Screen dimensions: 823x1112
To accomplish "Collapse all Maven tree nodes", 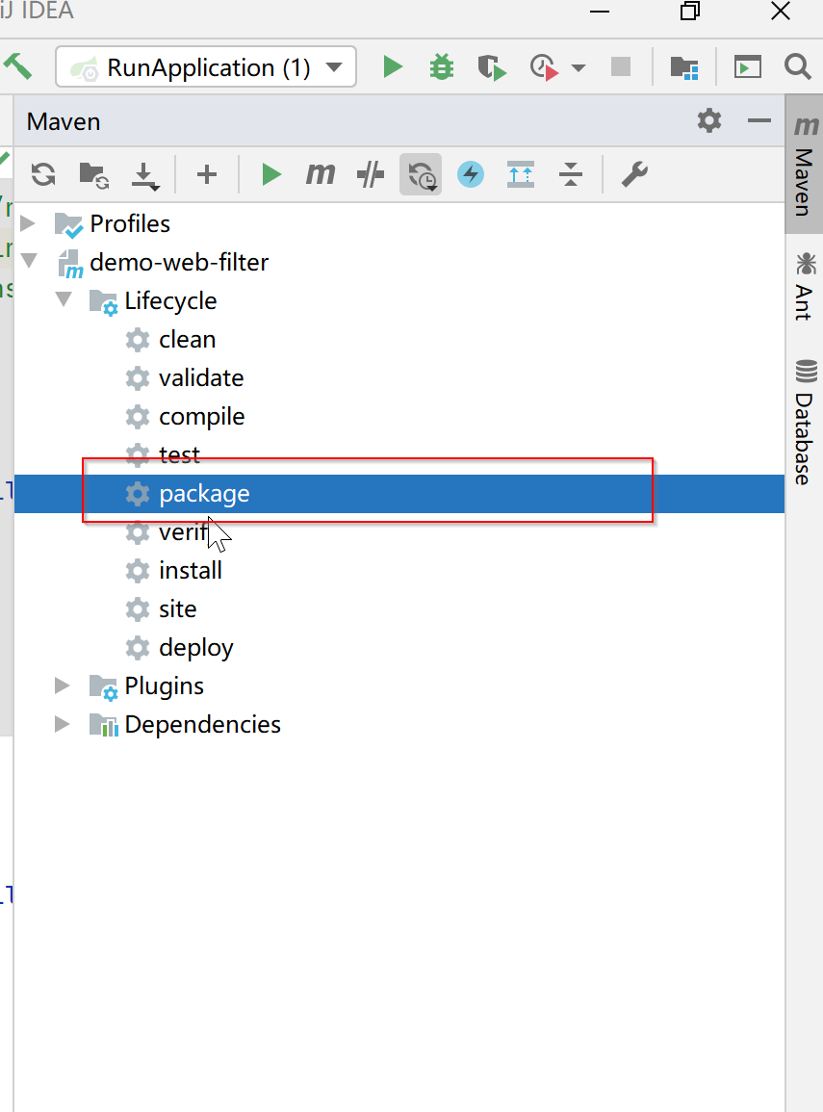I will coord(571,174).
